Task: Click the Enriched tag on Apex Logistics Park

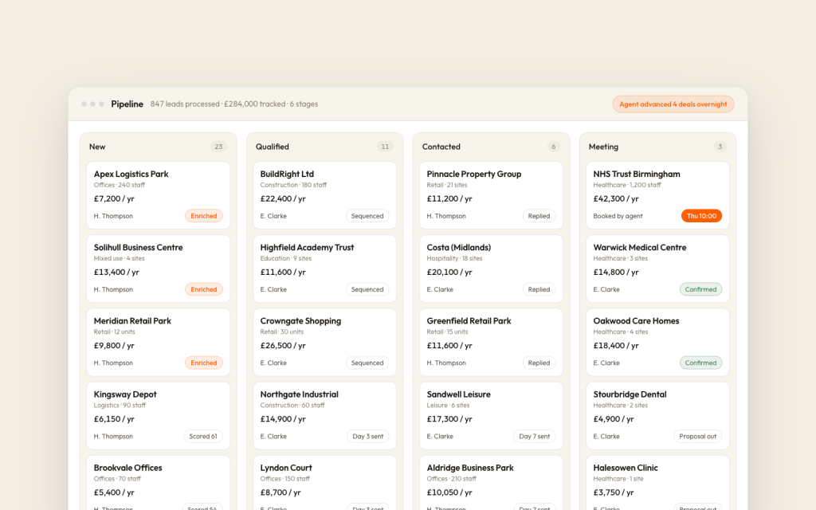Action: click(203, 216)
